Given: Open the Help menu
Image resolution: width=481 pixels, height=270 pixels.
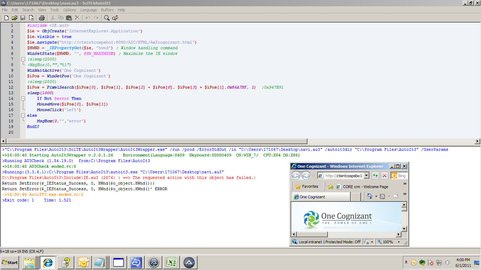Looking at the screenshot, I should tap(121, 10).
